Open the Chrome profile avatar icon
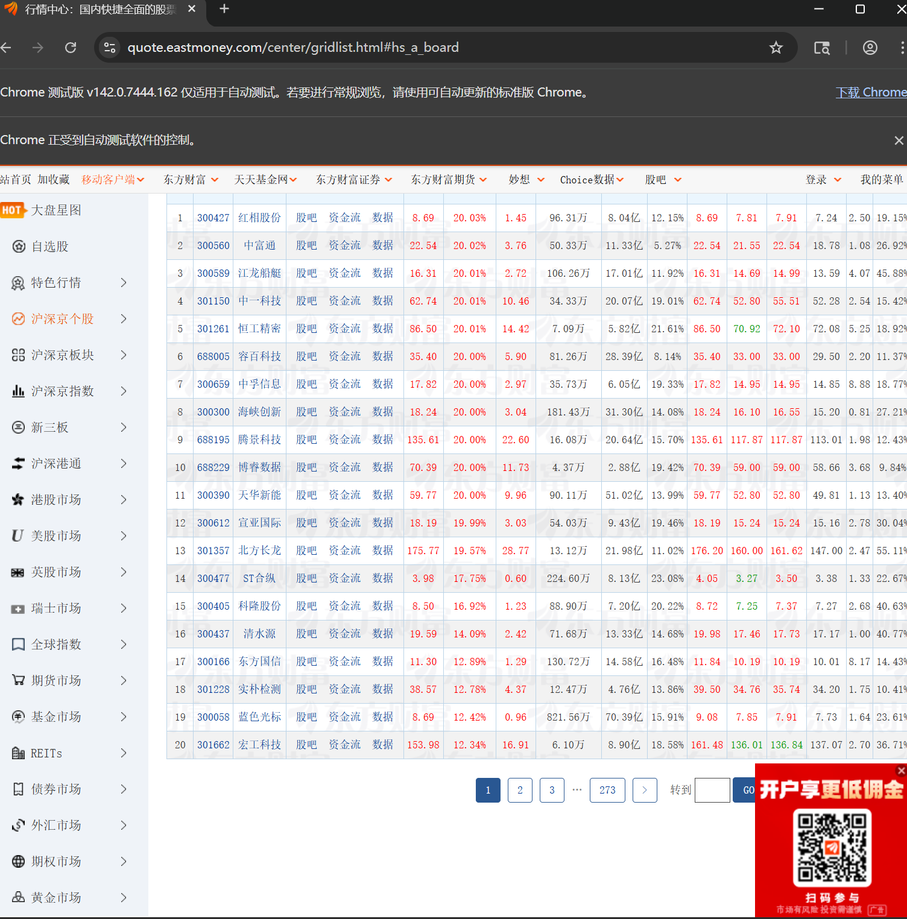This screenshot has width=907, height=919. [x=870, y=48]
